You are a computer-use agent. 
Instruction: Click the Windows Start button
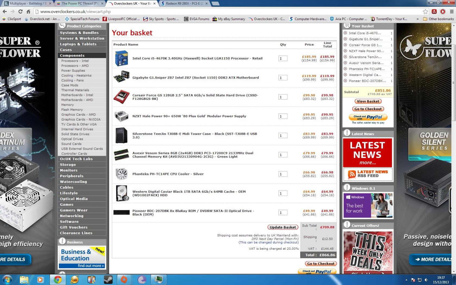pos(7,279)
